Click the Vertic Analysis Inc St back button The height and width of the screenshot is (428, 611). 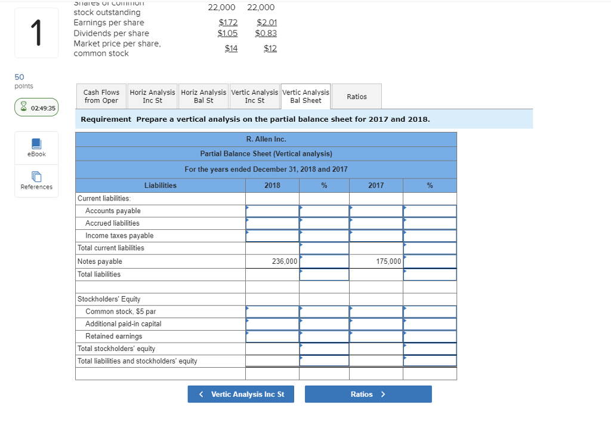240,394
